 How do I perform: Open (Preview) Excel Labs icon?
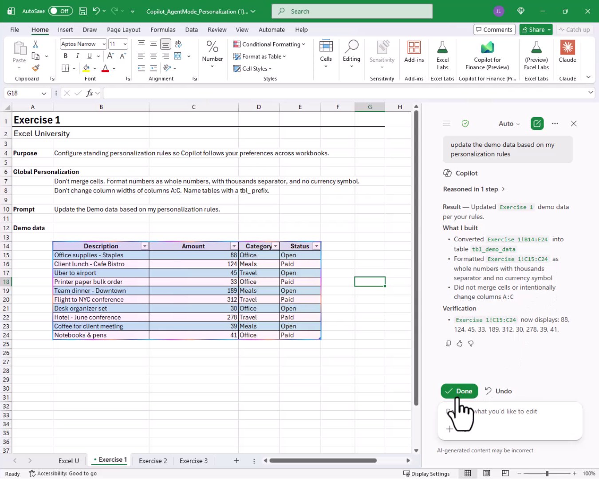[536, 47]
